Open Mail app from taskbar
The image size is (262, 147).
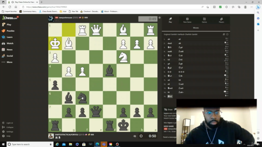[64, 144]
